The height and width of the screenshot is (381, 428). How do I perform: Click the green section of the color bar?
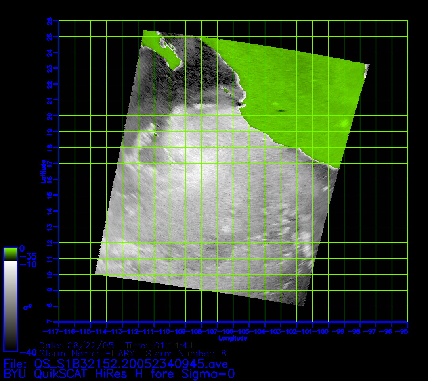(x=10, y=254)
